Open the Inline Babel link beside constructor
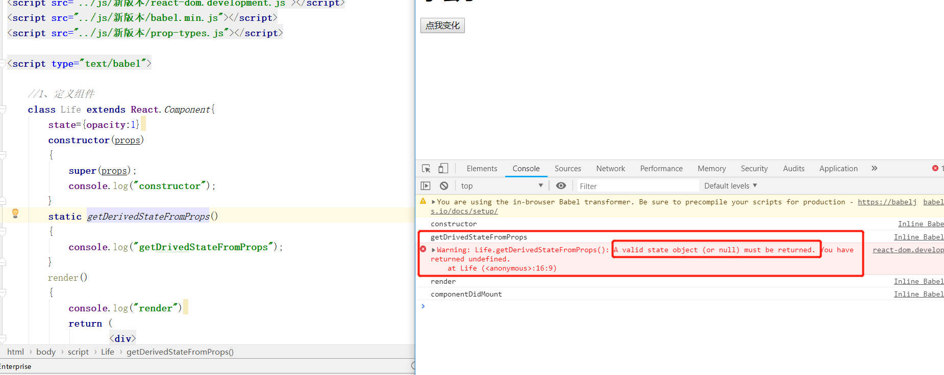The width and height of the screenshot is (944, 375). click(921, 224)
